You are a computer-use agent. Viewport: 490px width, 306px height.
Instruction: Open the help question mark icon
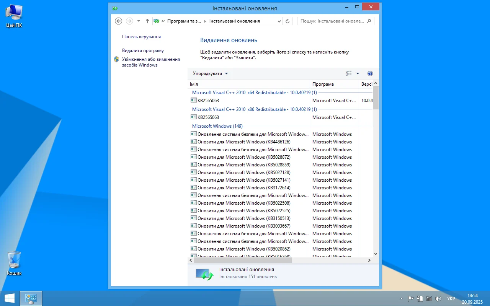pyautogui.click(x=370, y=73)
